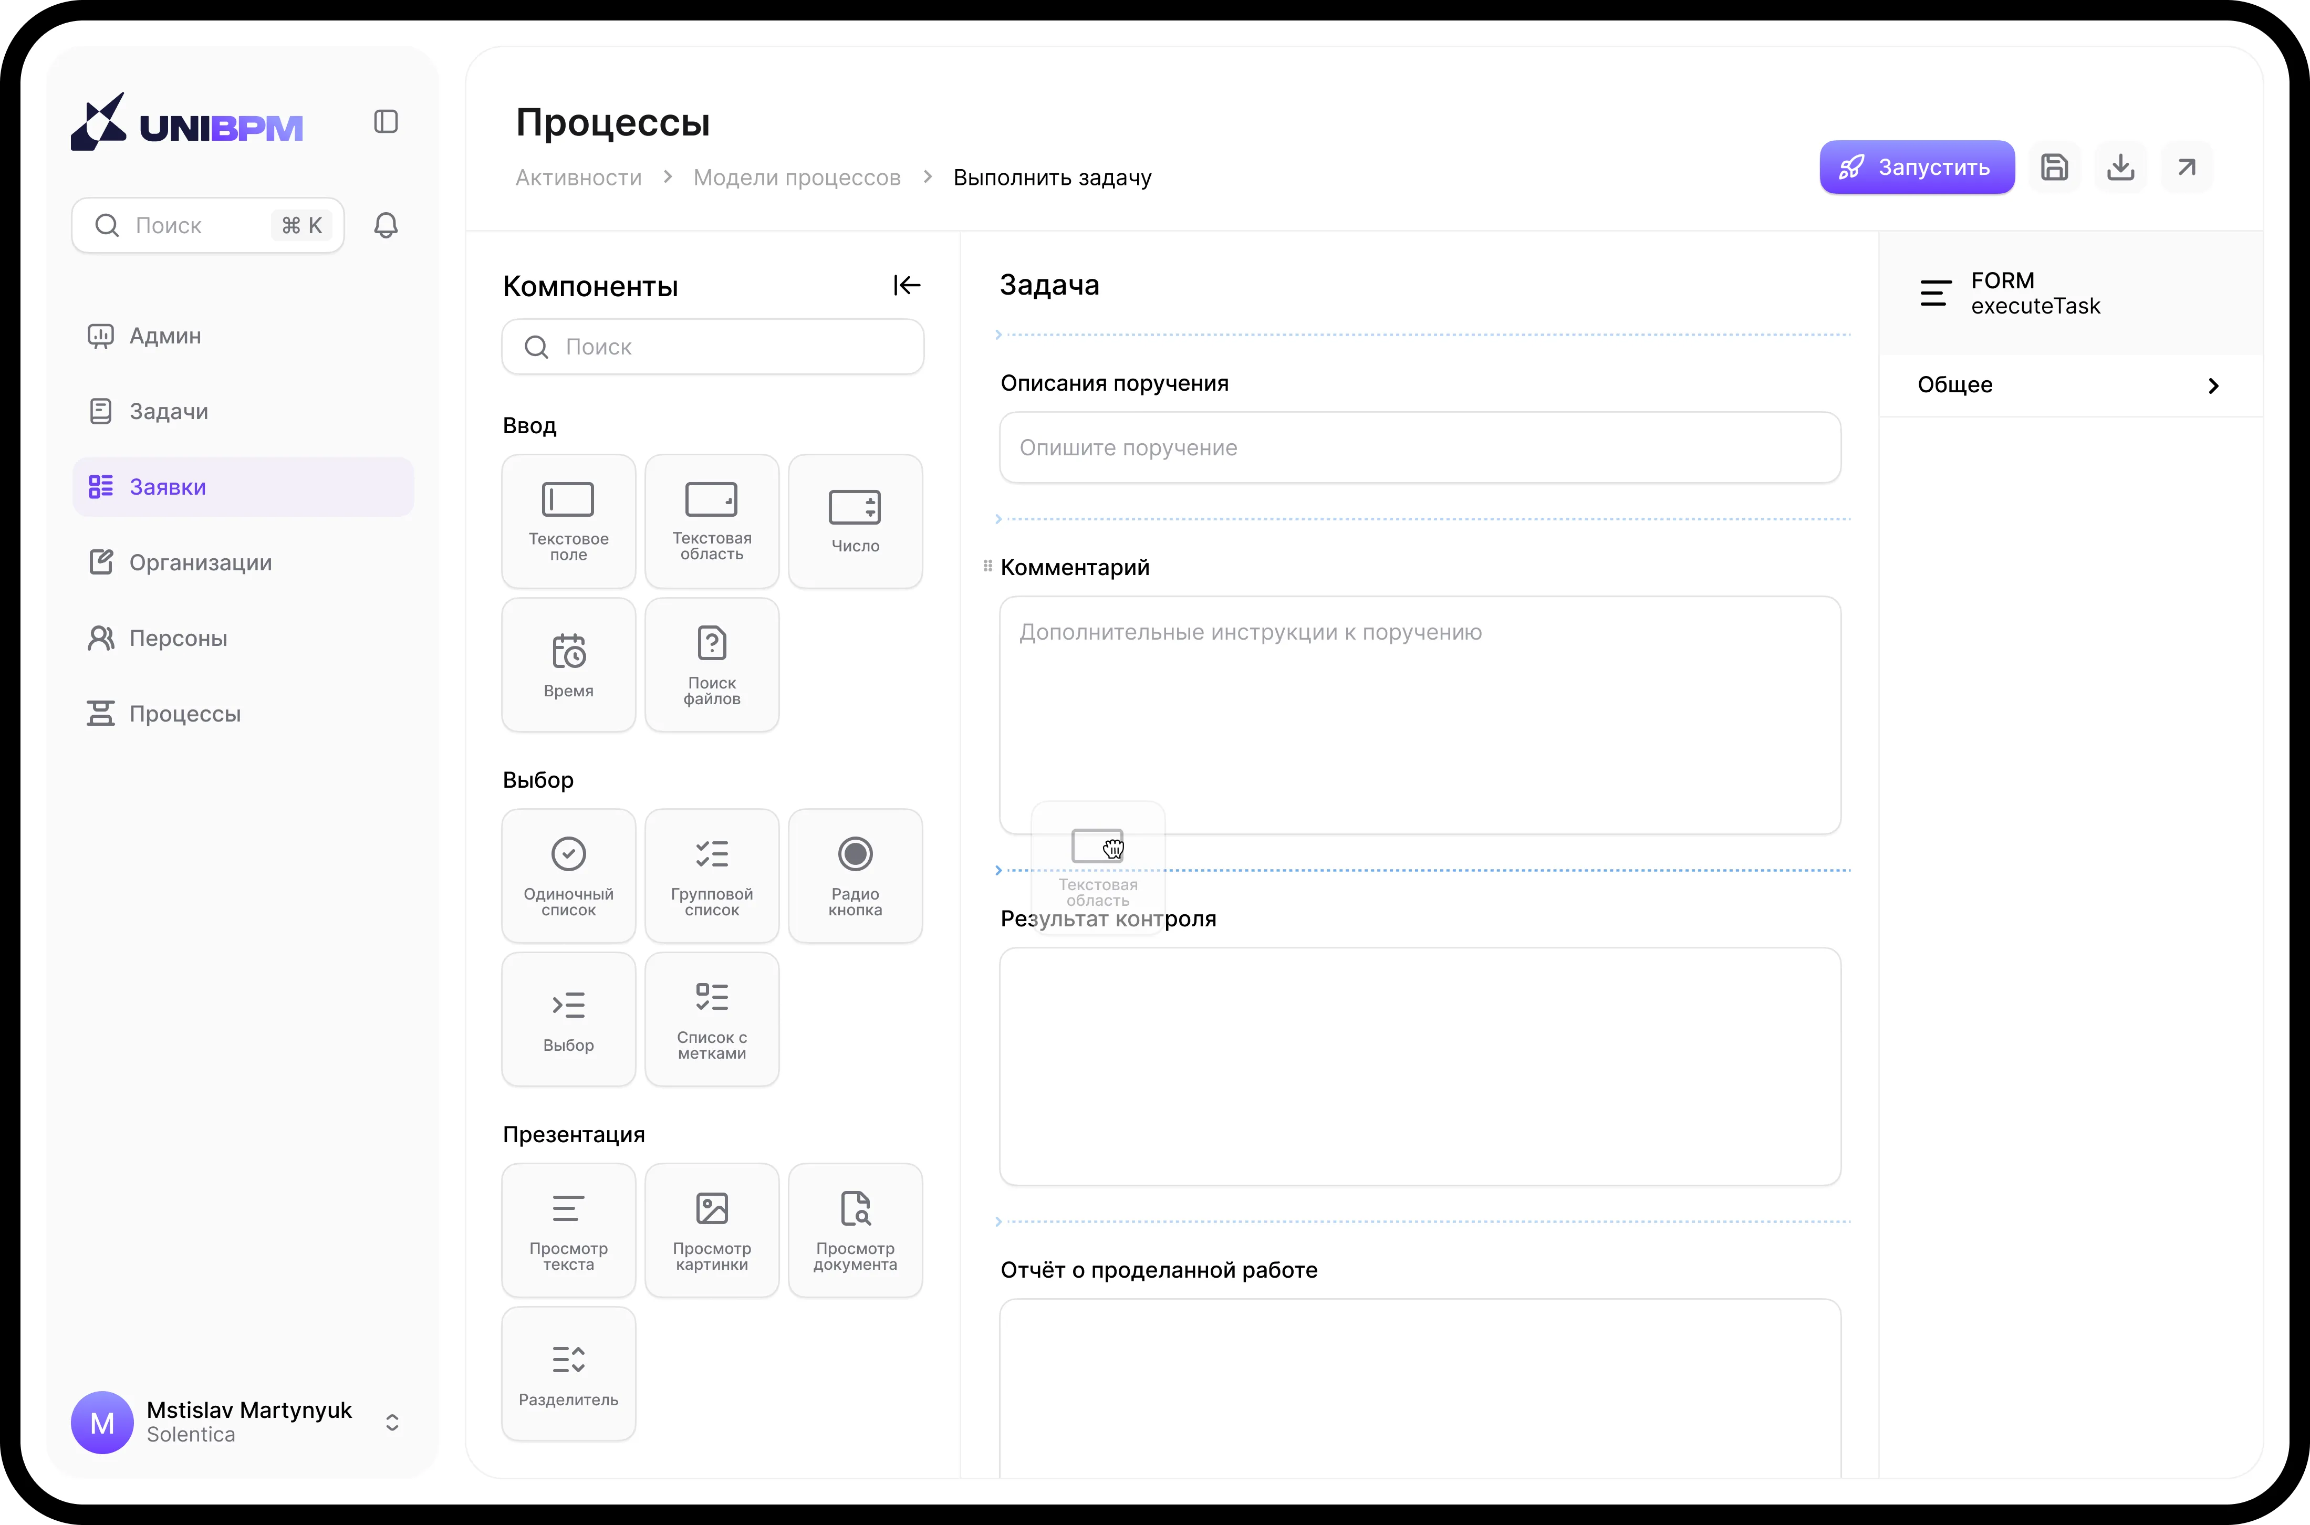
Task: Pick the Радио кнопка component
Action: [x=855, y=875]
